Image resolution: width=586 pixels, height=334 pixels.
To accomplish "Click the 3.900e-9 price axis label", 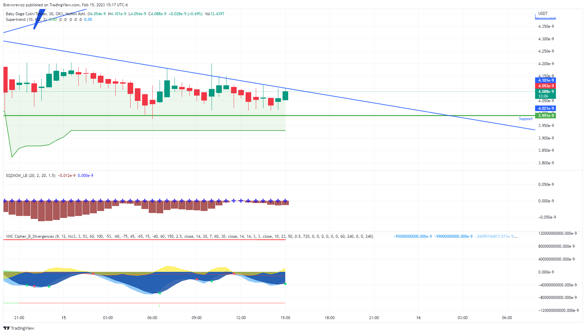I will click(546, 138).
